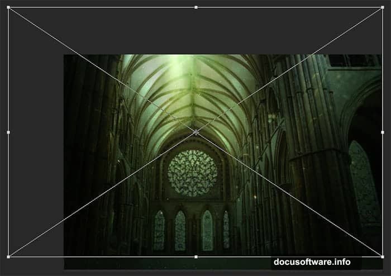Click the bottom-right transform corner handle
Image resolution: width=391 pixels, height=276 pixels.
pyautogui.click(x=383, y=257)
